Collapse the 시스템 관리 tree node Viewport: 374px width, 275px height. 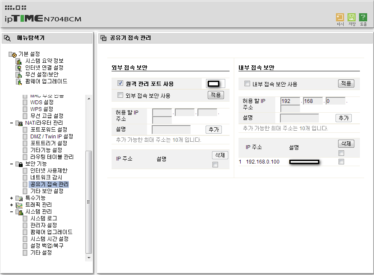(x=12, y=212)
